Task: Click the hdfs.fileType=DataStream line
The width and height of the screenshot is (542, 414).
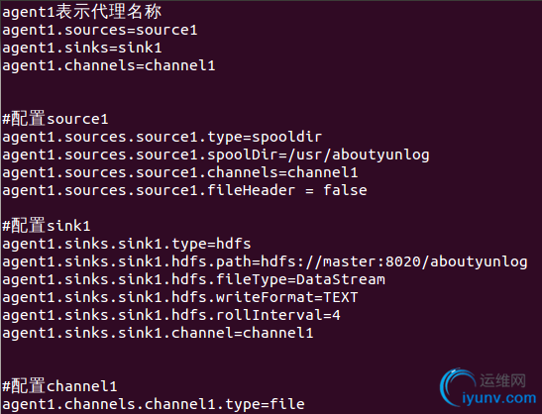Action: (x=193, y=280)
